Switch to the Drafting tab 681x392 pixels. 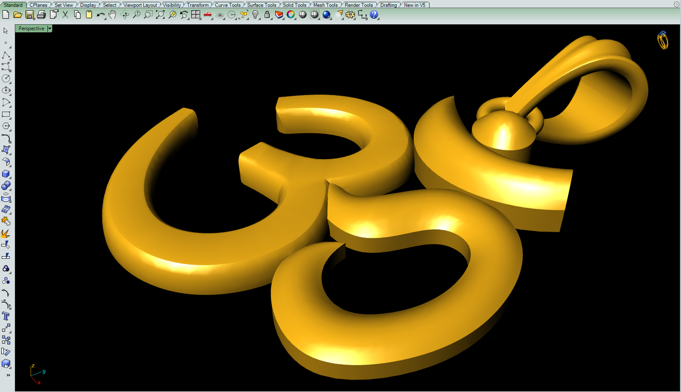pos(389,5)
